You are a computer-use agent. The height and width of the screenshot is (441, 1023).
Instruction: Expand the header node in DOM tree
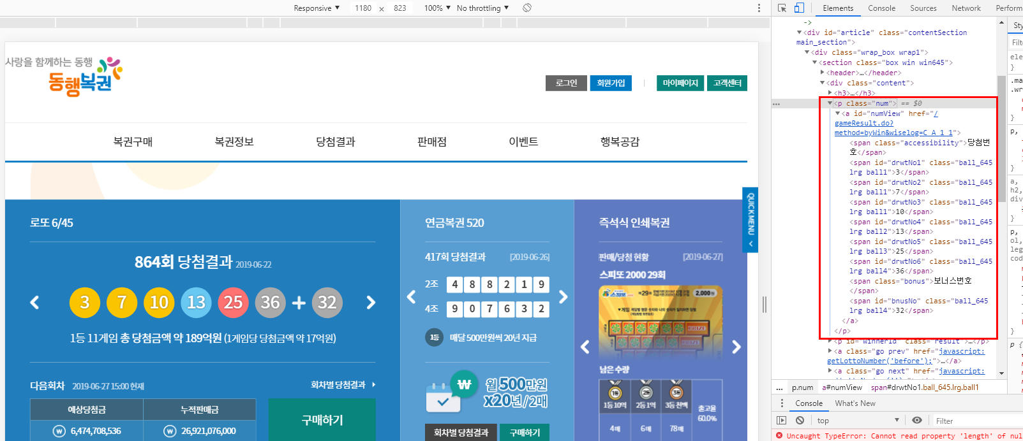coord(822,73)
